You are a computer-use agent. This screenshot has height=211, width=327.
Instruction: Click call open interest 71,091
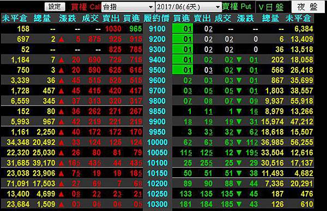click(x=18, y=184)
